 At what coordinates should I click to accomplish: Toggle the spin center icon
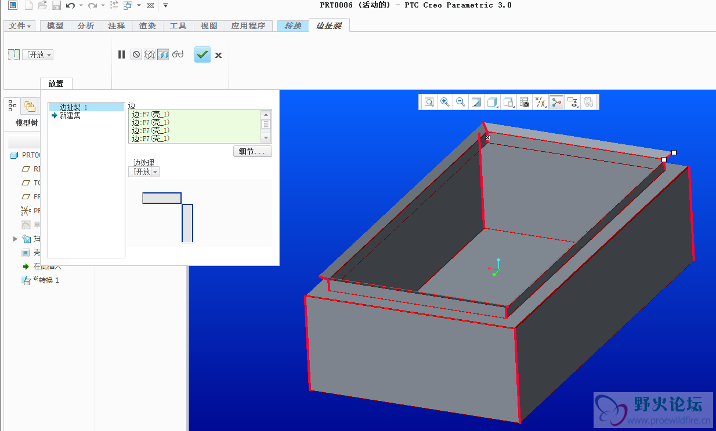(x=556, y=102)
